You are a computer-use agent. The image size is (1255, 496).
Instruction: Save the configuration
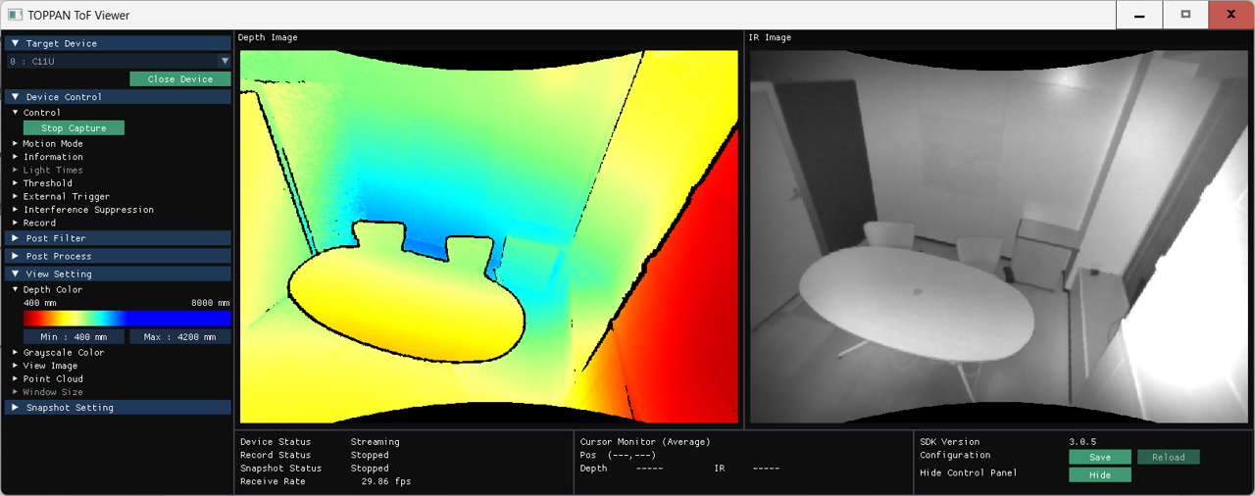1099,457
